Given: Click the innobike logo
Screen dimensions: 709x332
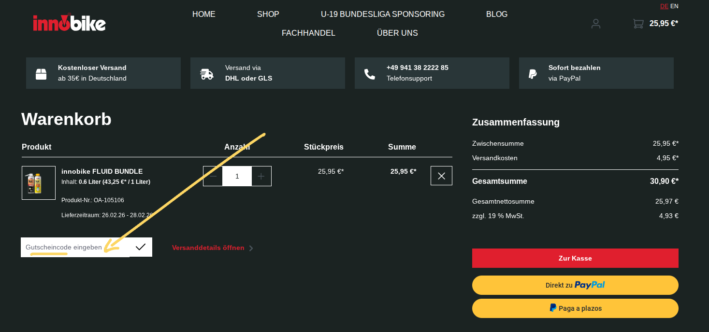Looking at the screenshot, I should click(69, 23).
